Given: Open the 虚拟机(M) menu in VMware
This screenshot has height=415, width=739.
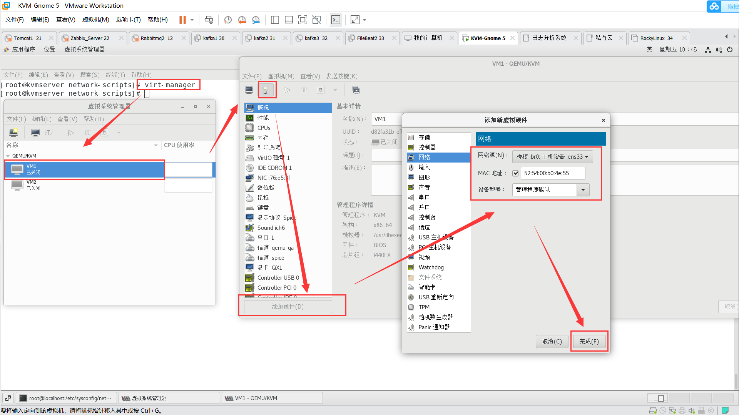Looking at the screenshot, I should (x=95, y=20).
